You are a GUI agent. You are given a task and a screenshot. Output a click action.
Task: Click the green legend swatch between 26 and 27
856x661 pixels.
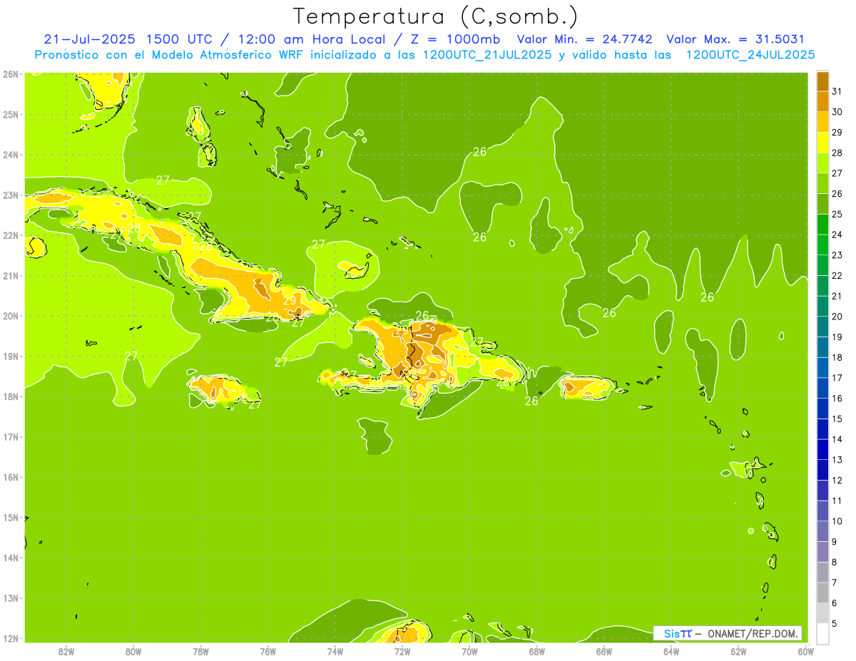pos(822,184)
